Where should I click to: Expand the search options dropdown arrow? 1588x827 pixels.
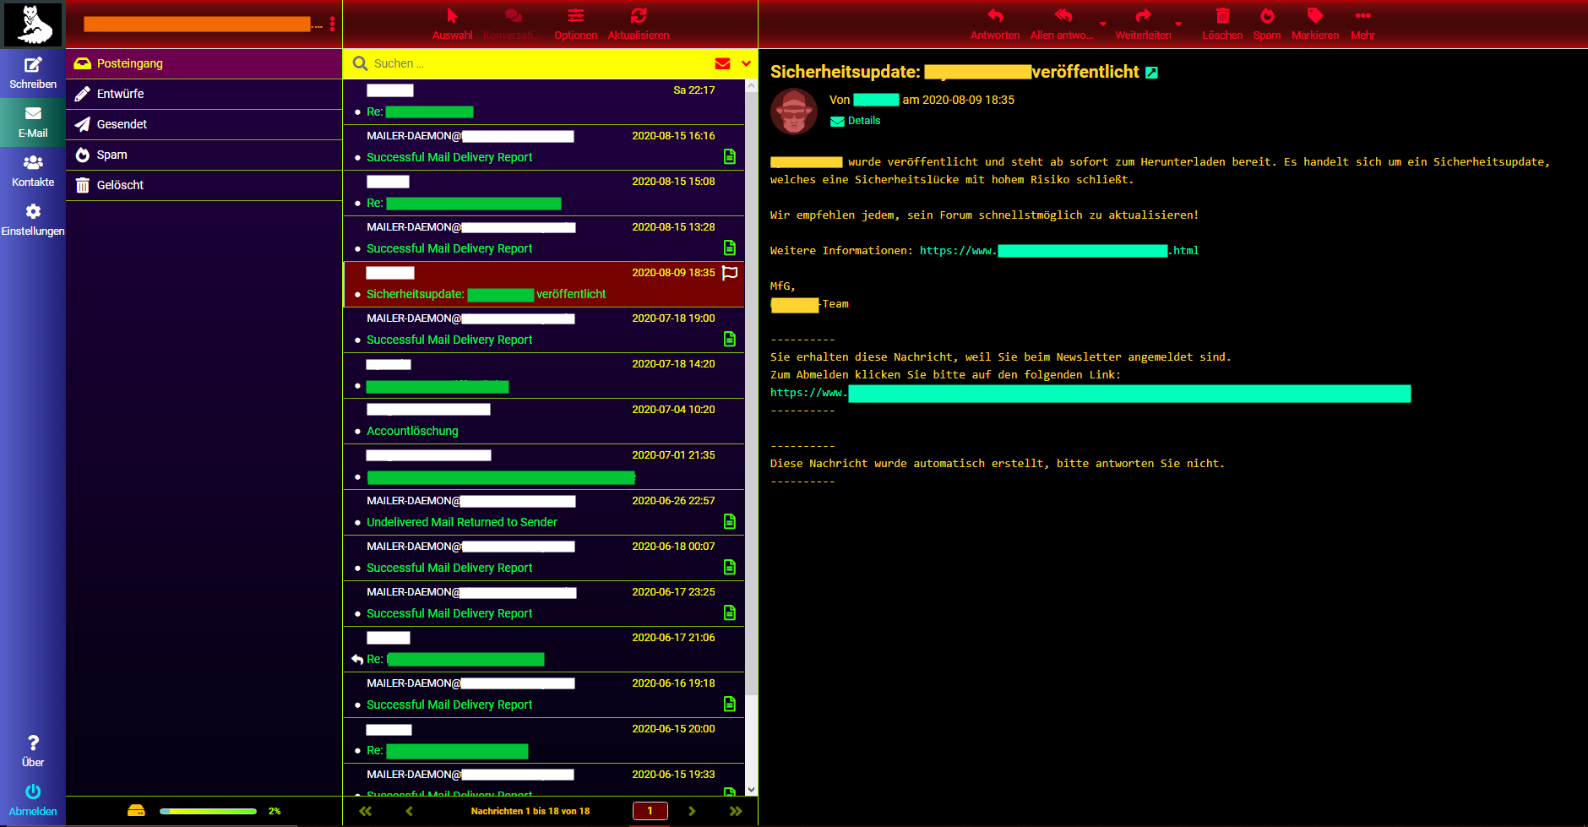pos(746,63)
